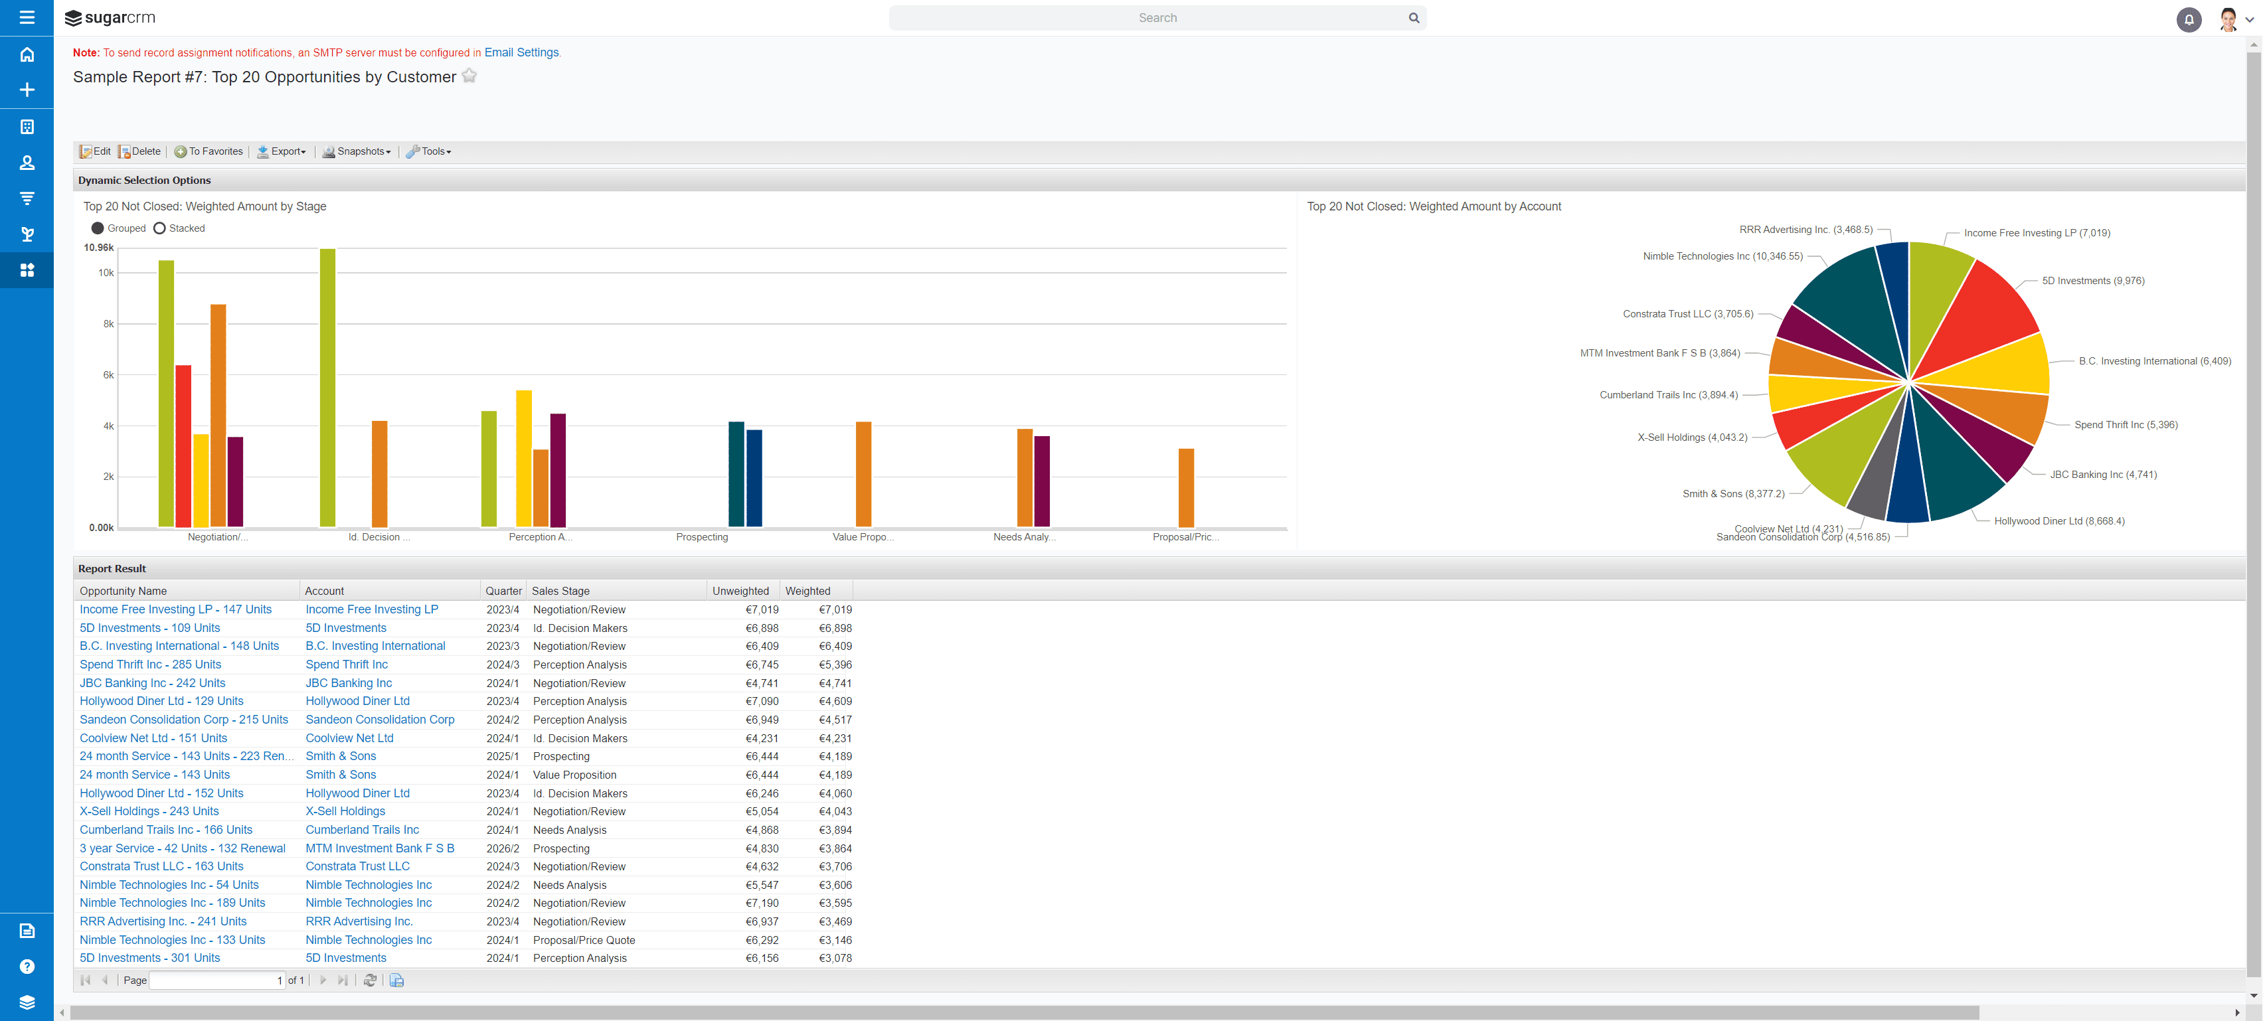Screen dimensions: 2263x1021
Task: Open Income Free Investing LP - 147 Units opportunity
Action: coord(176,609)
